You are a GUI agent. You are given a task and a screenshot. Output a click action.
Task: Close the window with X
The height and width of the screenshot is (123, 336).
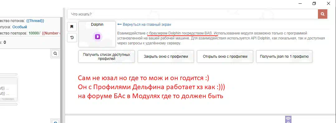pos(328,3)
